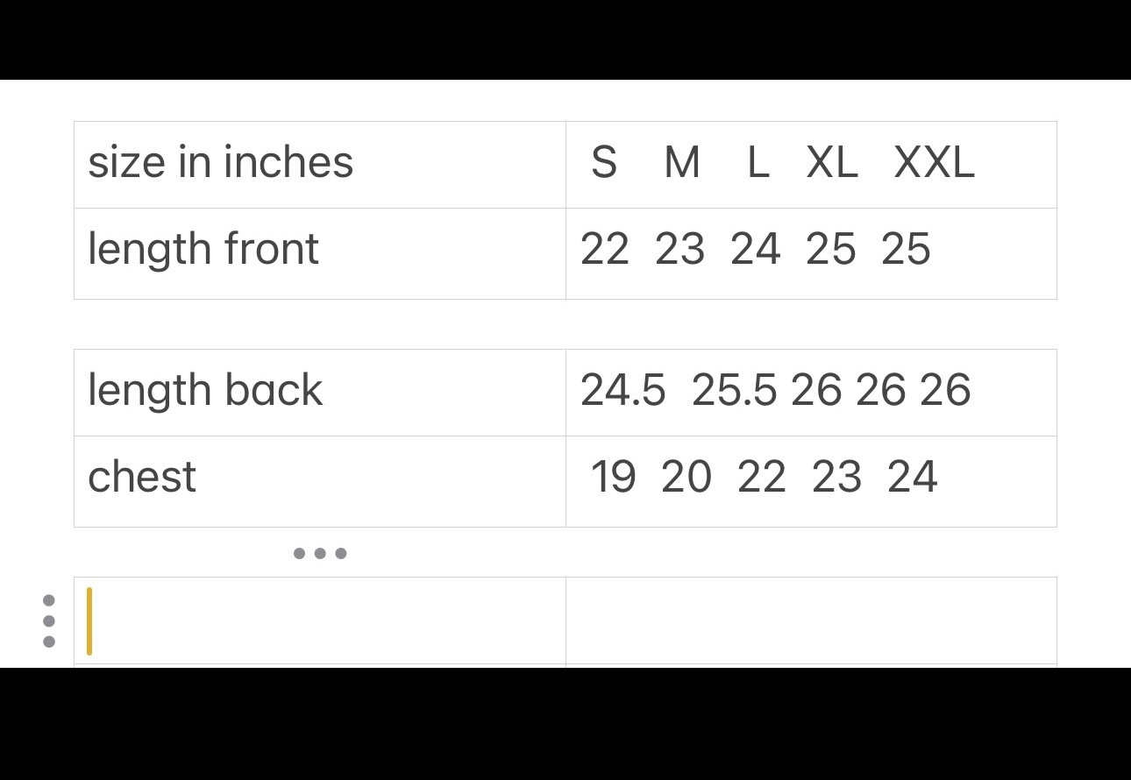Tap the vertical three-dot row handle

tap(49, 620)
